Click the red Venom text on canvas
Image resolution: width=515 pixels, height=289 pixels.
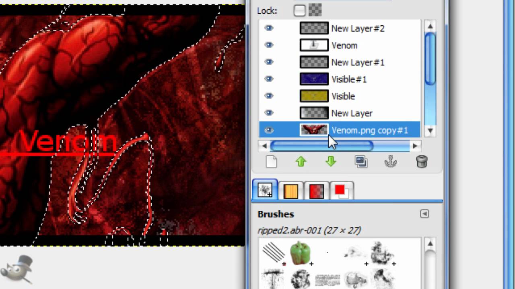point(68,142)
